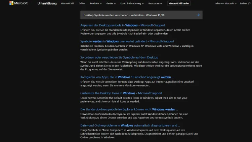
Task: Expand the Ressourcen dropdown
Action: pos(155,3)
